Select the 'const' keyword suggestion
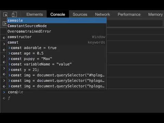Viewport: 164px width, 123px height. (x=57, y=42)
